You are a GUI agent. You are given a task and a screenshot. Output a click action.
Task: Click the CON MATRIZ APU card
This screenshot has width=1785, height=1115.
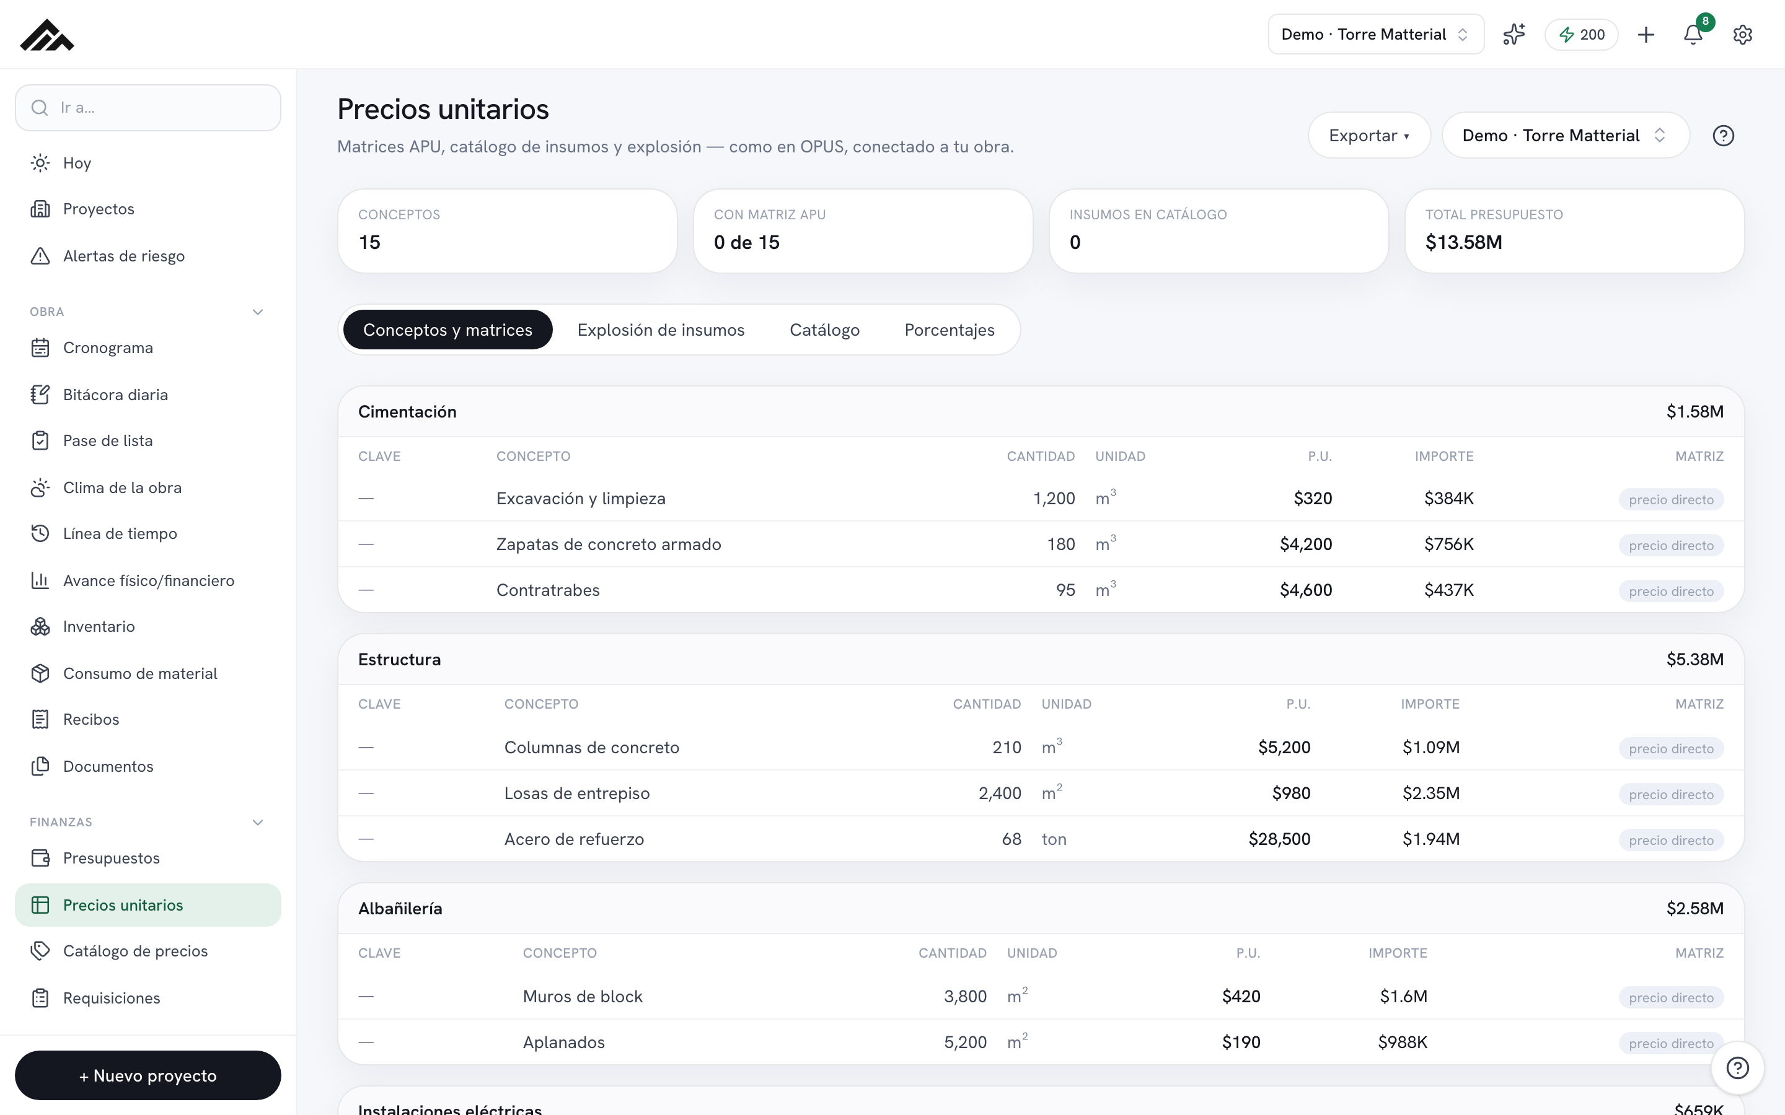click(x=863, y=231)
